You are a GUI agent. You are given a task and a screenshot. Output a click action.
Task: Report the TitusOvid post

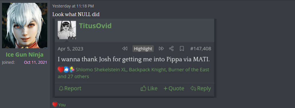pyautogui.click(x=70, y=88)
